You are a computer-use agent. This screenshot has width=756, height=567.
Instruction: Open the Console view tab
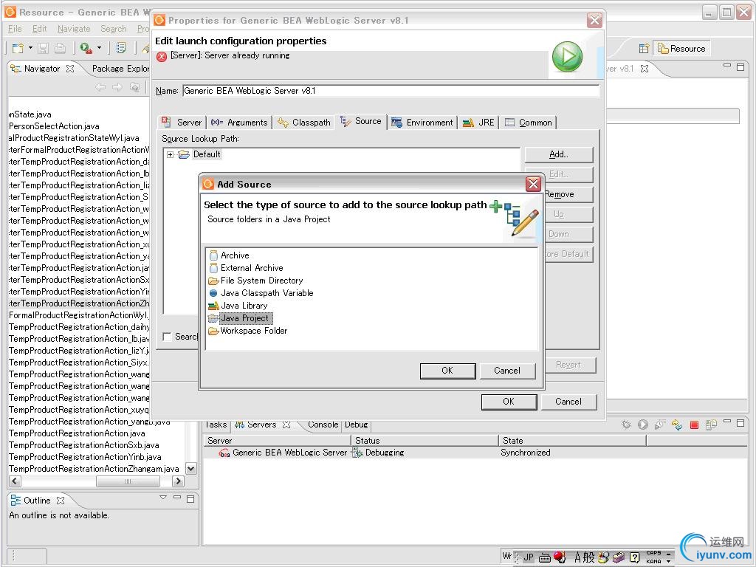pos(323,425)
